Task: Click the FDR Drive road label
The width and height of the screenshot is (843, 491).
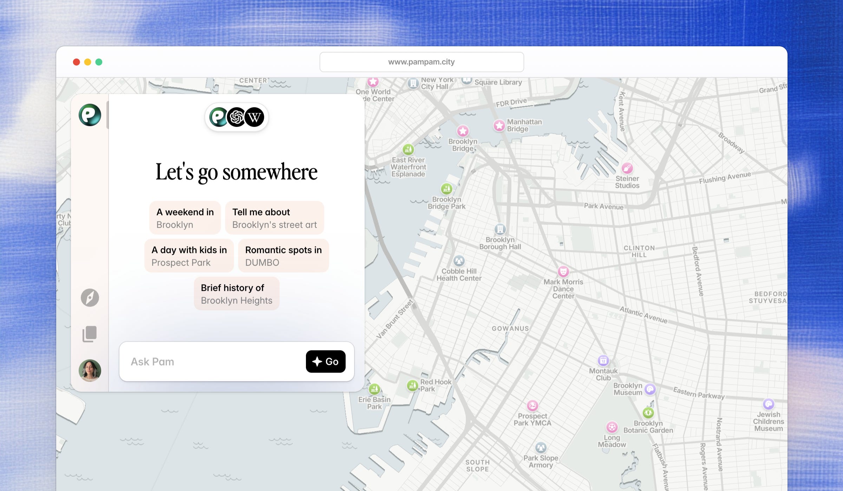Action: 511,102
